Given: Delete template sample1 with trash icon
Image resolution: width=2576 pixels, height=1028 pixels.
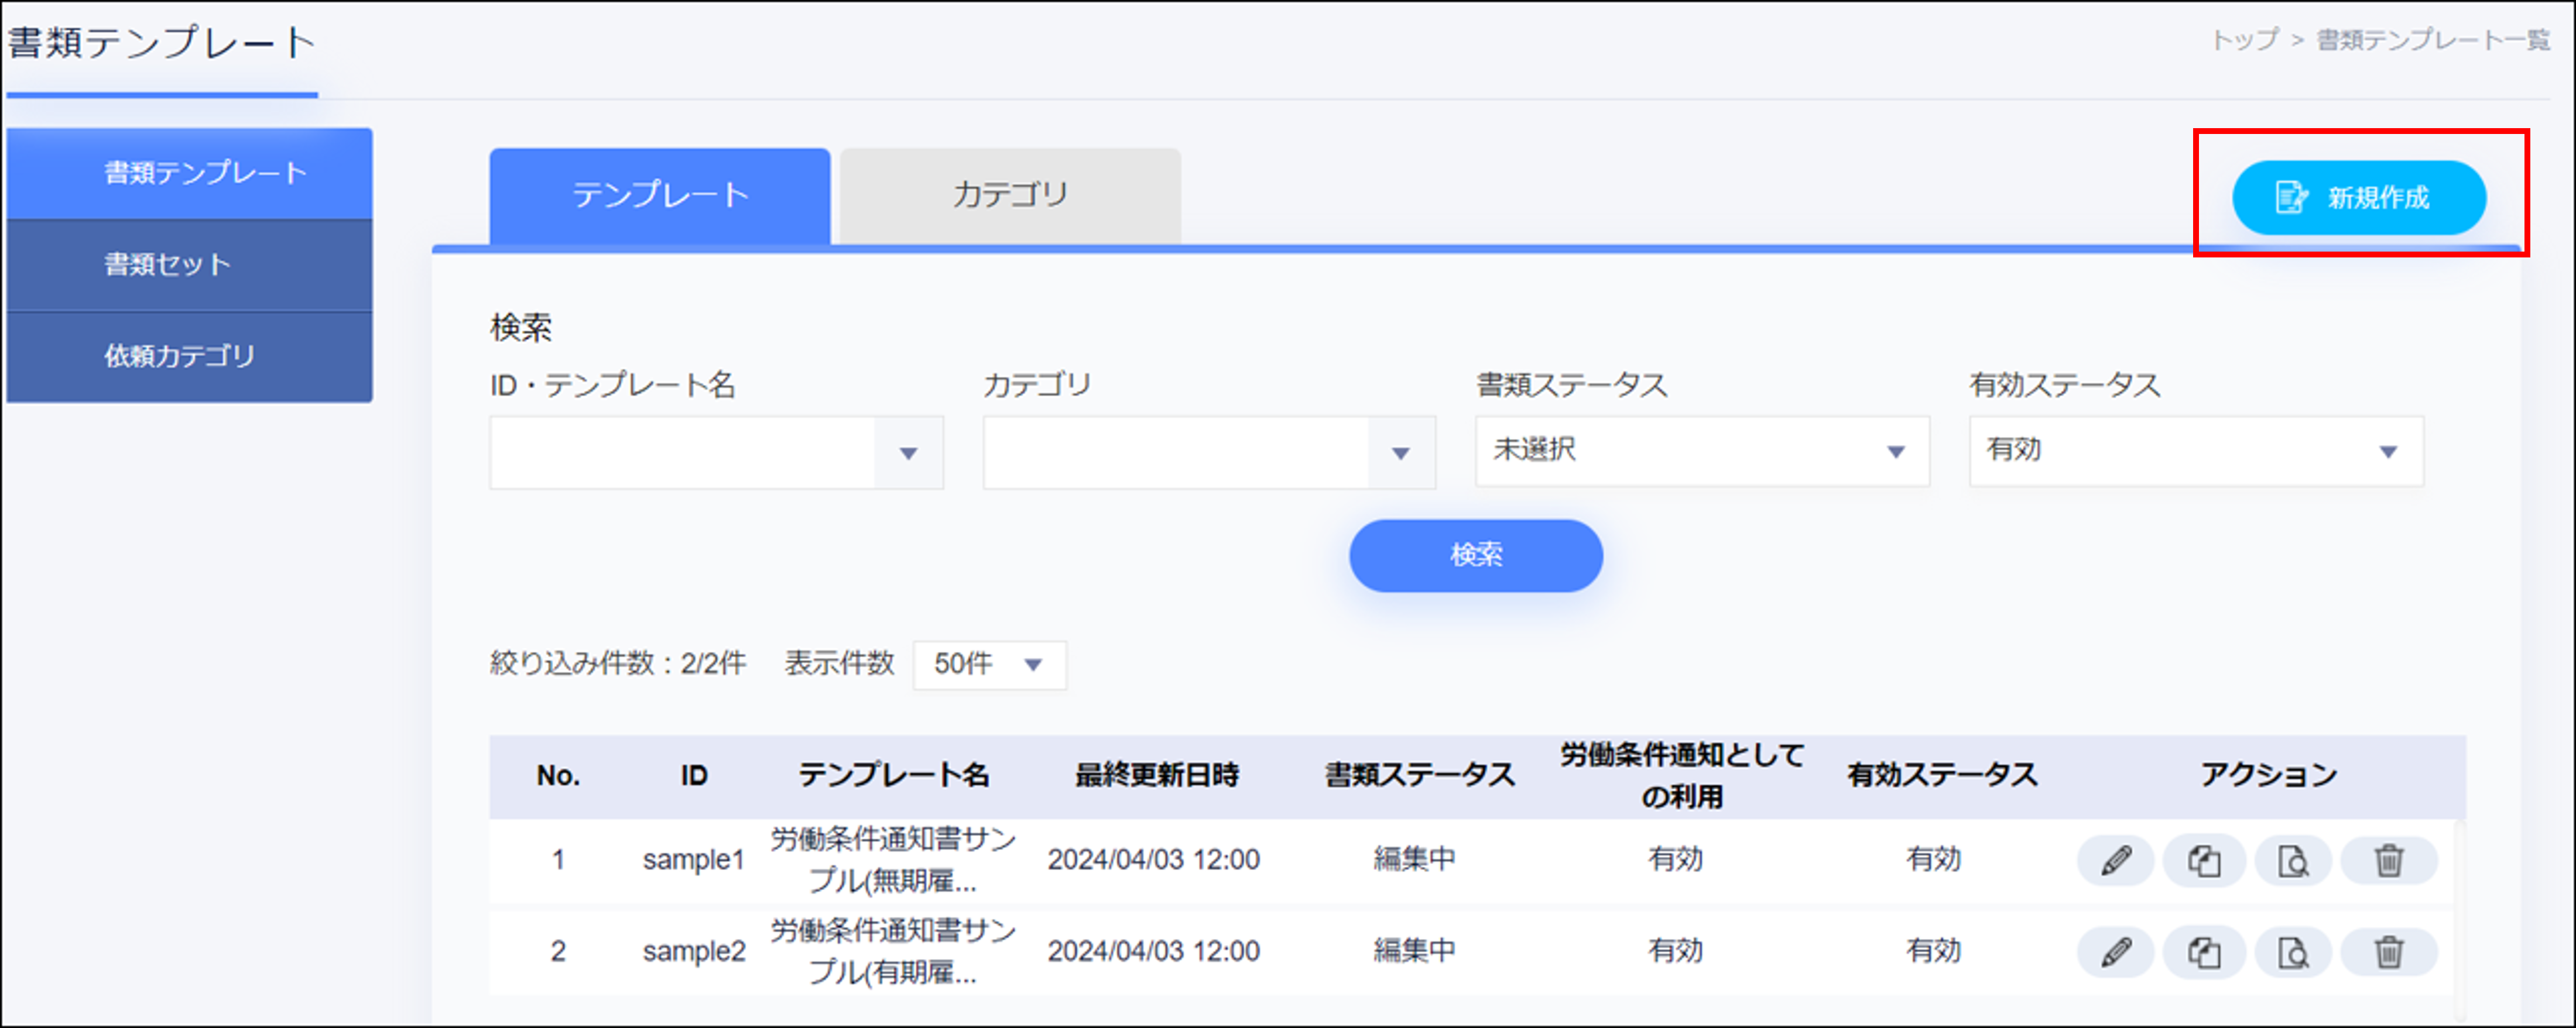Looking at the screenshot, I should coord(2389,860).
